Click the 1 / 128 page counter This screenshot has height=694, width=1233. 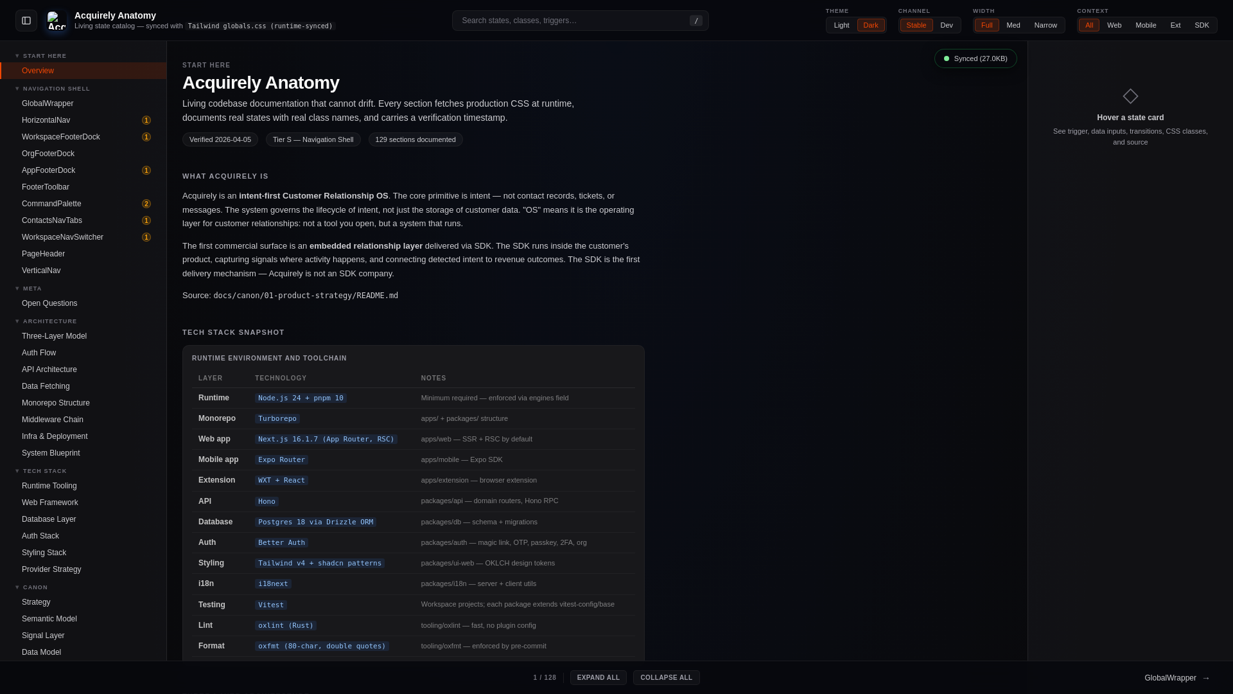545,678
